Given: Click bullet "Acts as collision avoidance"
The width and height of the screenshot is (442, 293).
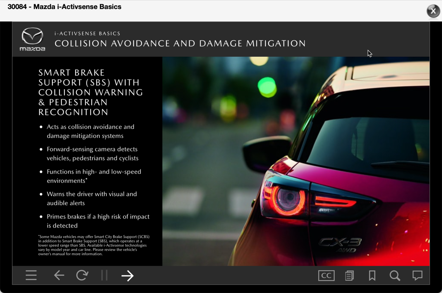Looking at the screenshot, I should tap(90, 131).
